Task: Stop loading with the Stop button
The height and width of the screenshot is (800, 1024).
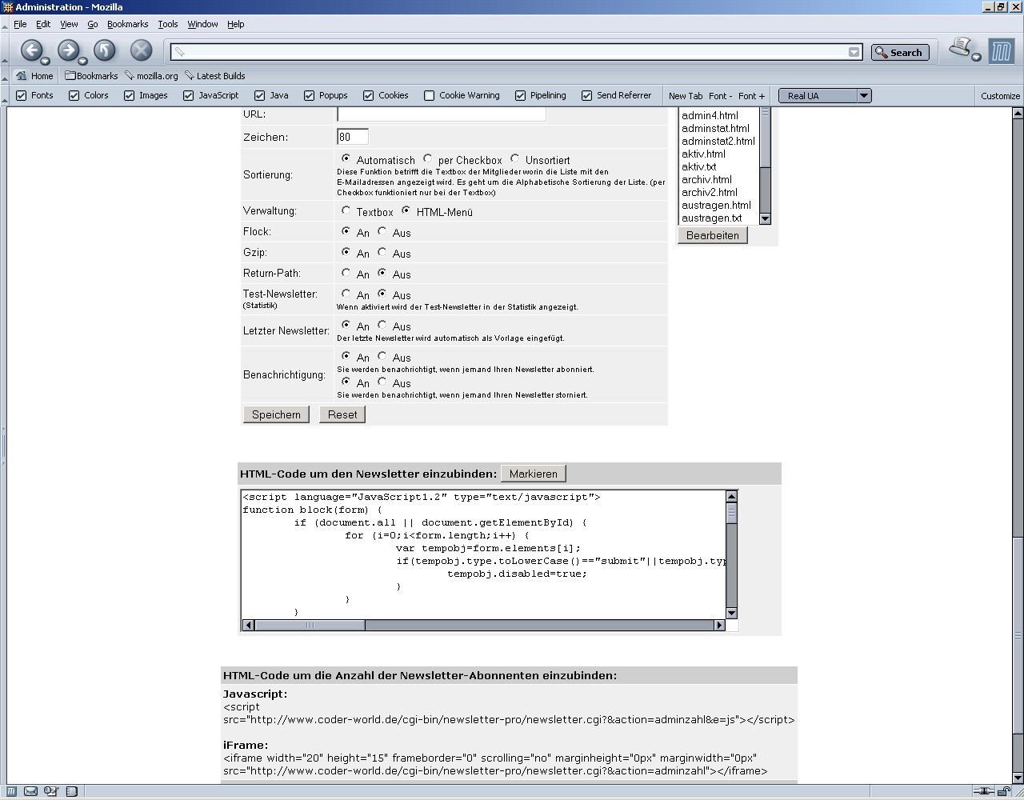Action: click(x=142, y=50)
